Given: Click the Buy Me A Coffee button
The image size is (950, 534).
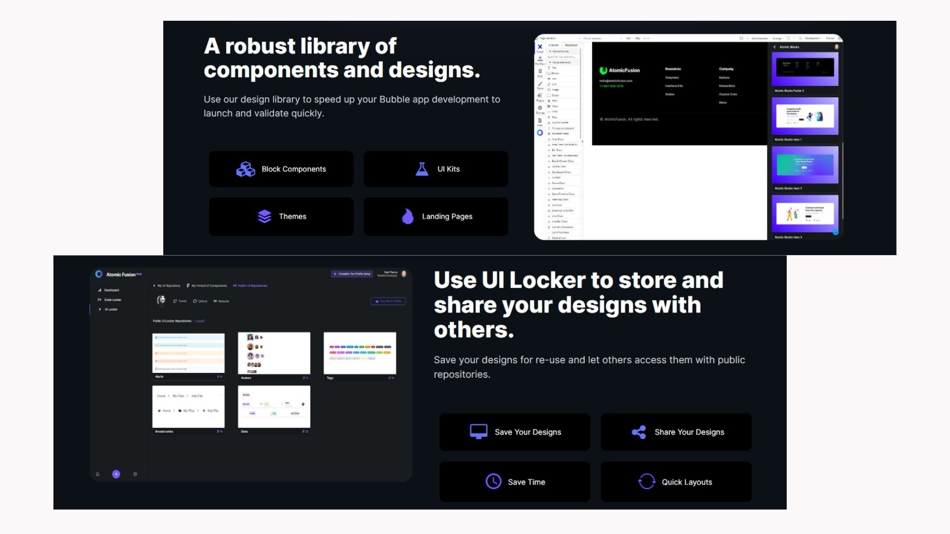Looking at the screenshot, I should (x=388, y=301).
